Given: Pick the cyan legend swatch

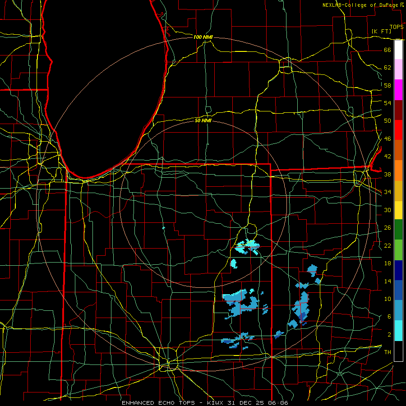Looking at the screenshot, I should tap(398, 331).
